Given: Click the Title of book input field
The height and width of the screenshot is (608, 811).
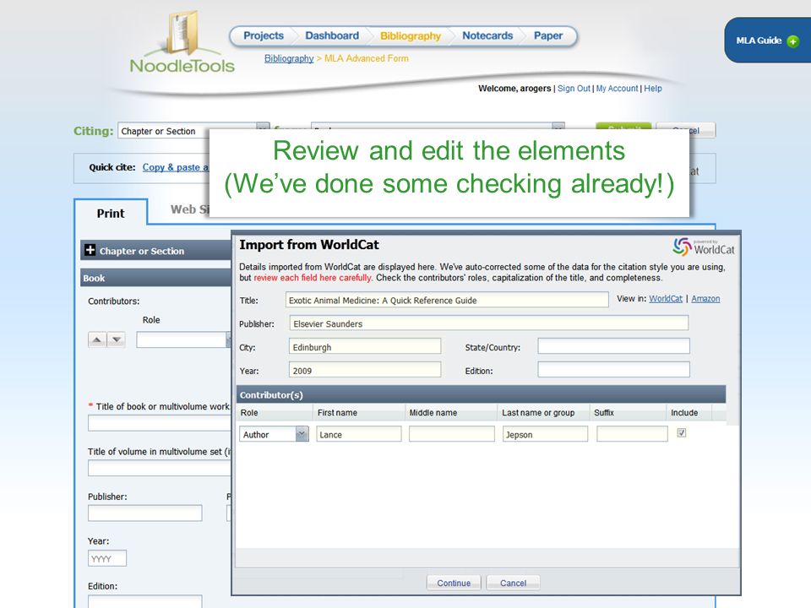Looking at the screenshot, I should (x=160, y=423).
